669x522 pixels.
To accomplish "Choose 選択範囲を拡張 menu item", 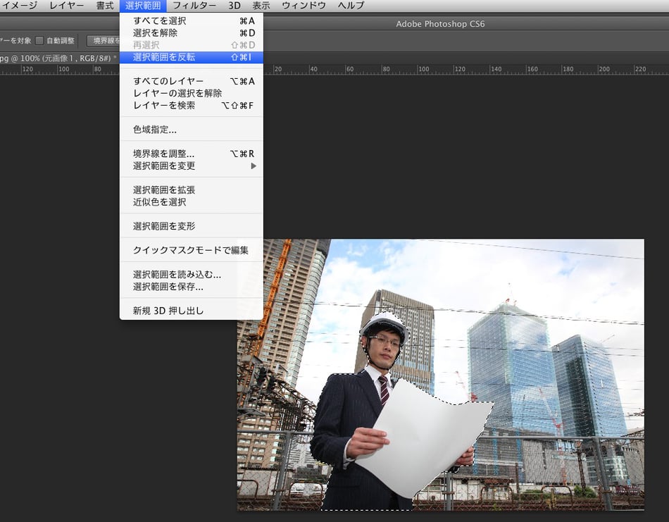I will (x=164, y=189).
